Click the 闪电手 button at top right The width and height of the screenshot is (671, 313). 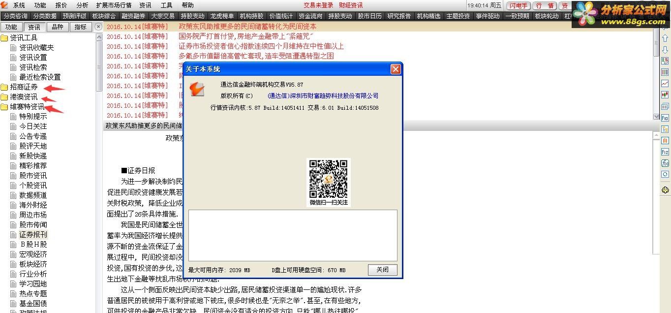(x=518, y=5)
